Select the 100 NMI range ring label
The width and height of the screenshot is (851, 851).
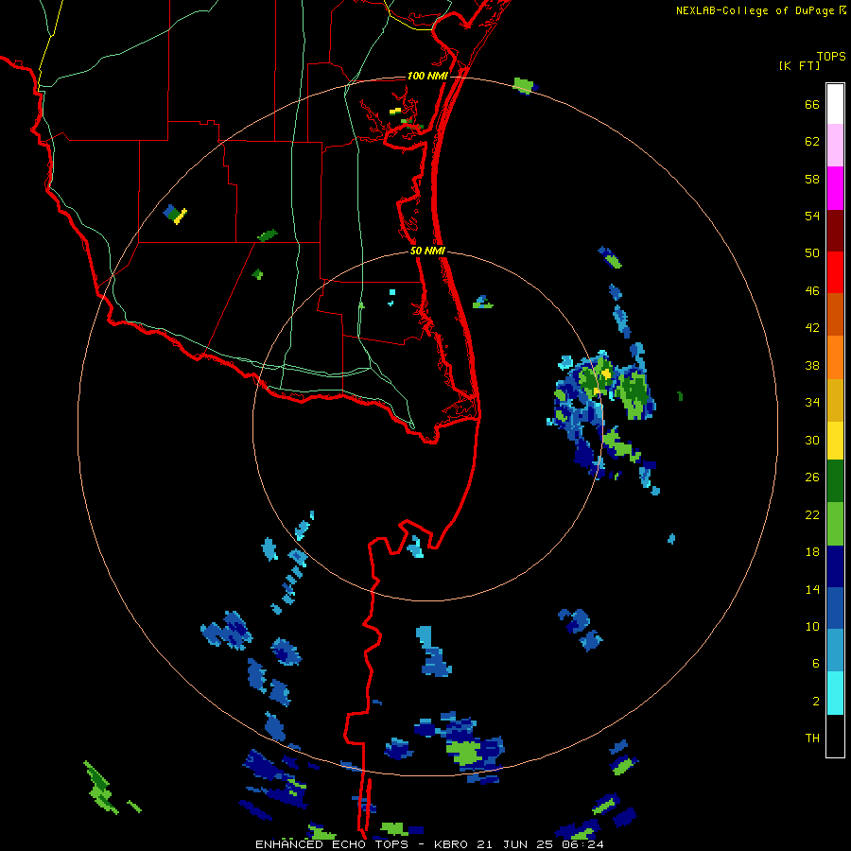coord(427,76)
